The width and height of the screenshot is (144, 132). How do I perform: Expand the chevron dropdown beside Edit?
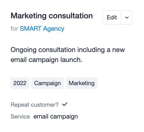click(x=127, y=17)
